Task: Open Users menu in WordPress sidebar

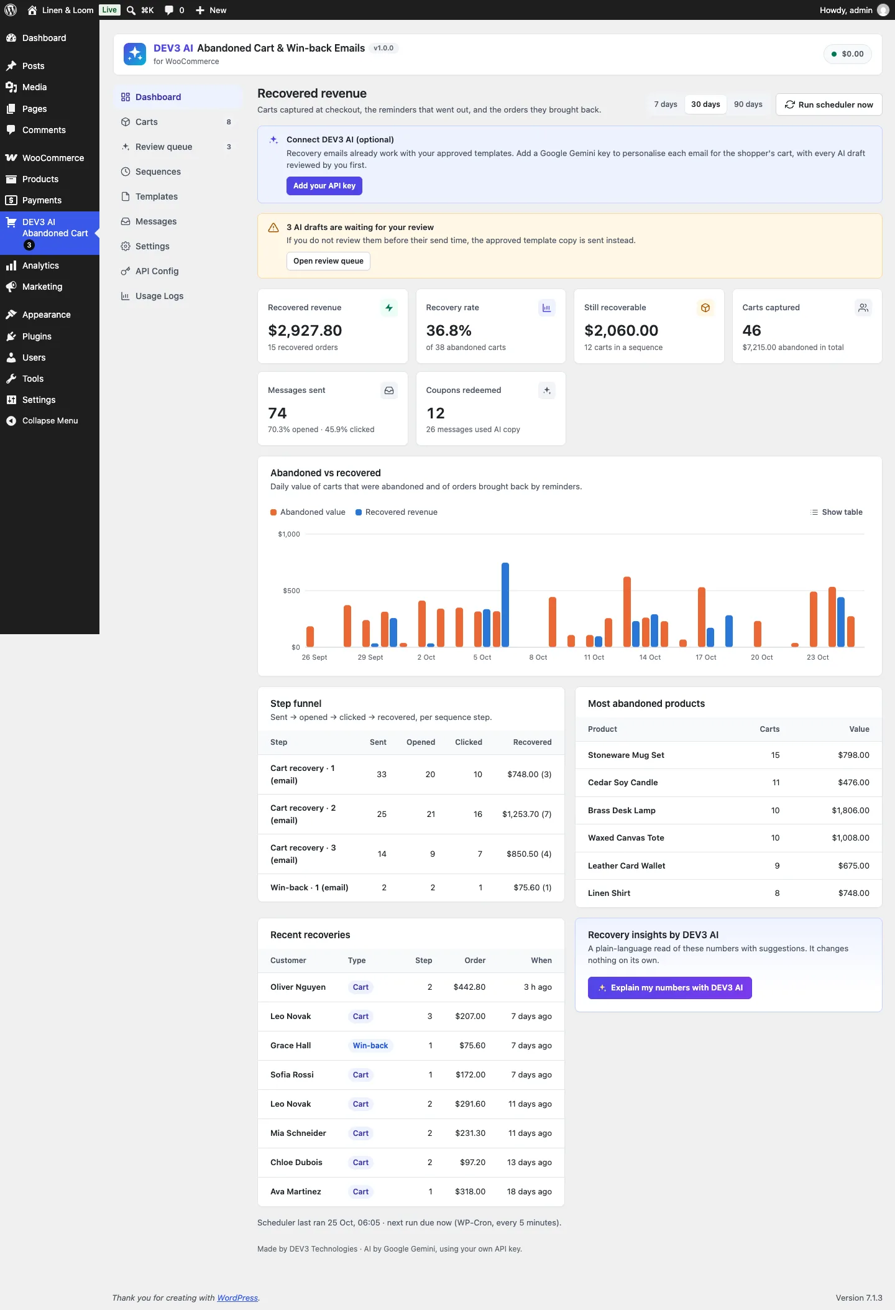Action: tap(50, 357)
